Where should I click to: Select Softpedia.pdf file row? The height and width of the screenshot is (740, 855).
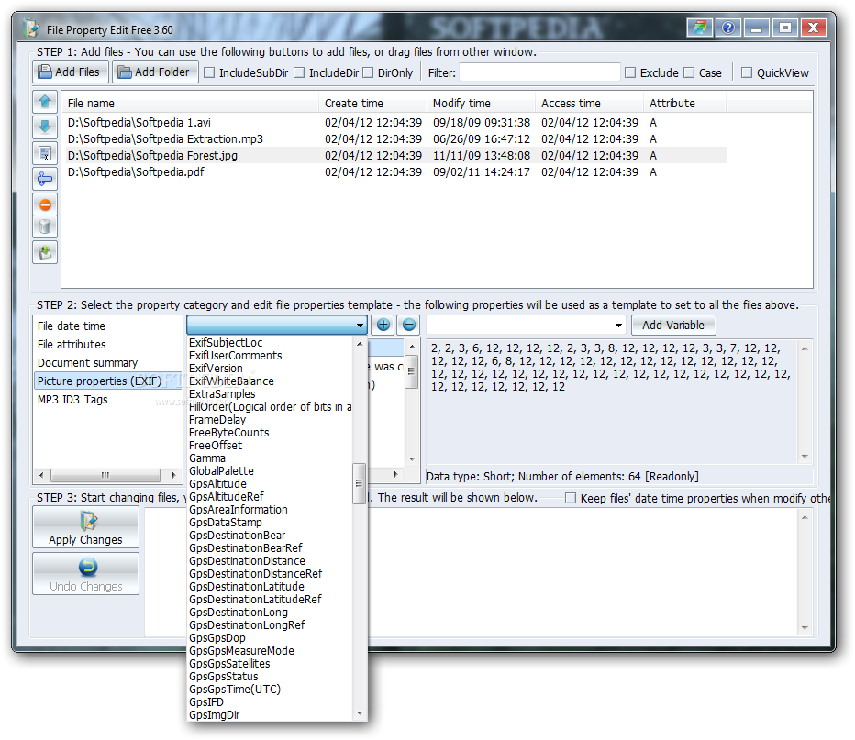(x=396, y=171)
